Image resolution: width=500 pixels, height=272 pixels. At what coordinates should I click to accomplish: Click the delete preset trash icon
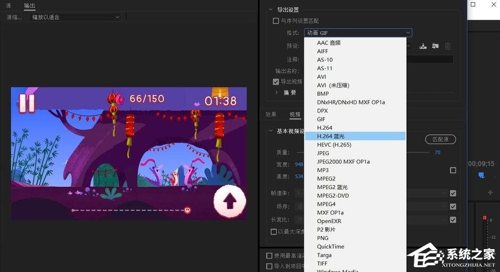448,46
